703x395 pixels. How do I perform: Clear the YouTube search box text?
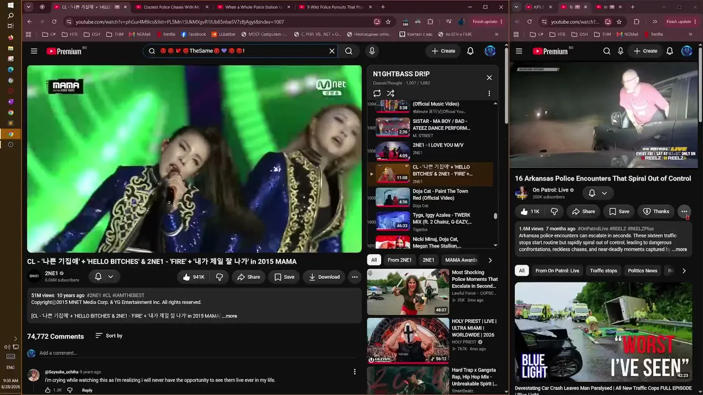pos(332,51)
